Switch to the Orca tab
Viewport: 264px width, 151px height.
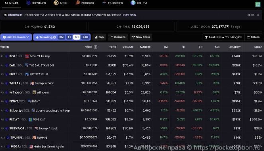(x=61, y=3)
